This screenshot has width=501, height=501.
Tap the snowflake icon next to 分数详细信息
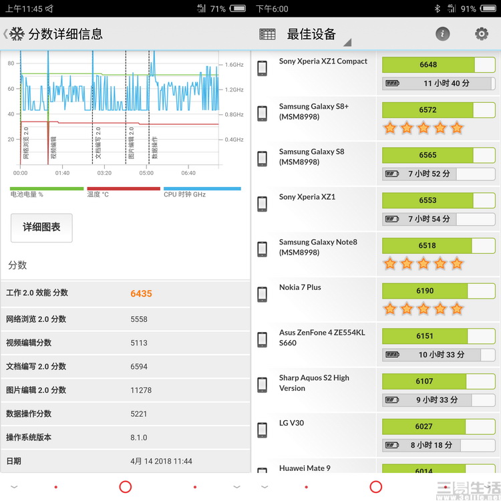tap(17, 34)
